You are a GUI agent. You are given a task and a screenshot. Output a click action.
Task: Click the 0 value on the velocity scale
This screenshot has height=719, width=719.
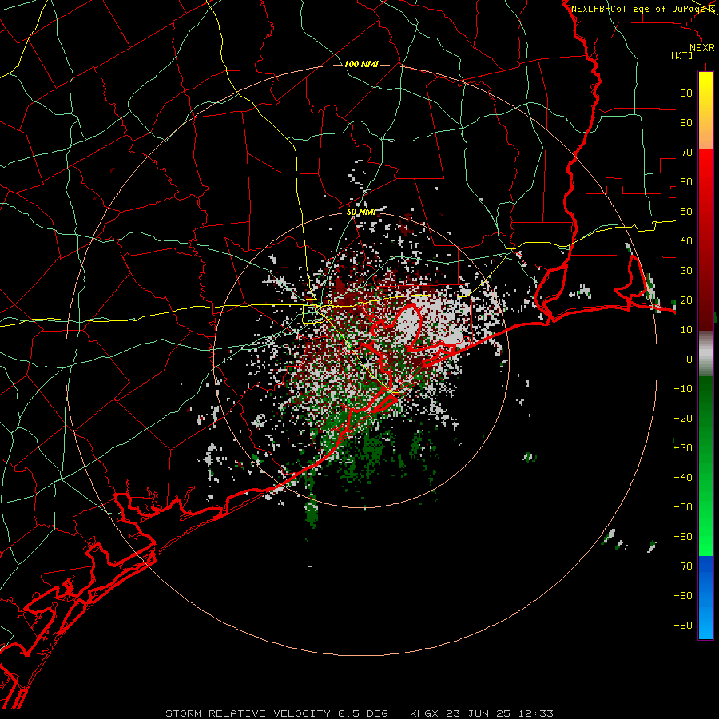pos(689,359)
